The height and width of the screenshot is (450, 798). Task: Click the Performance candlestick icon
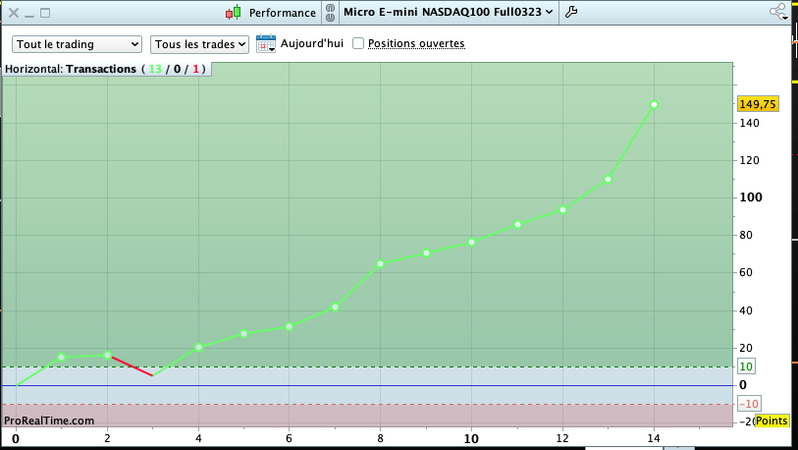point(233,13)
